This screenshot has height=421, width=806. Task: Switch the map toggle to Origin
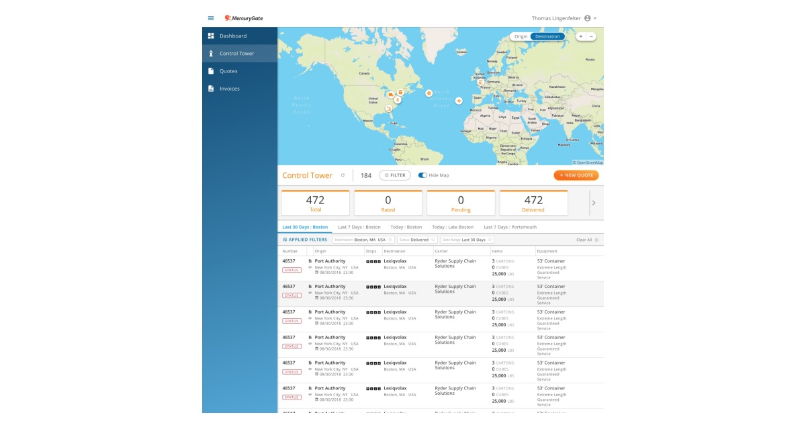(520, 36)
